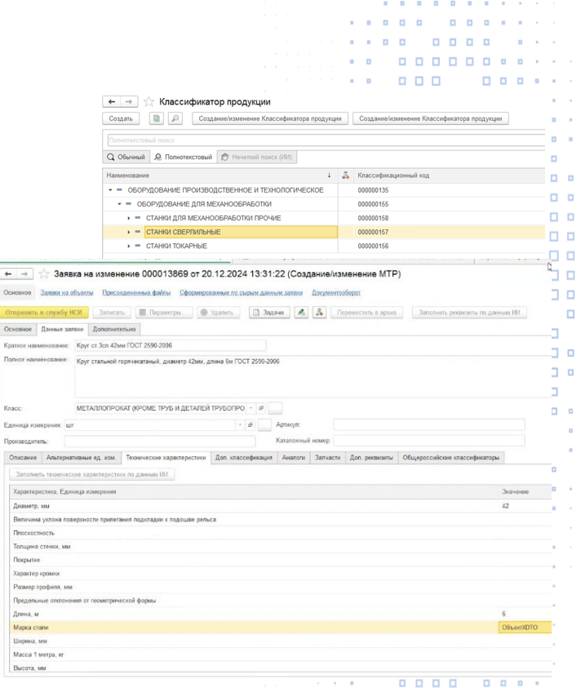581x688 pixels.
Task: Switch to Полнотекстовый search mode
Action: (x=184, y=157)
